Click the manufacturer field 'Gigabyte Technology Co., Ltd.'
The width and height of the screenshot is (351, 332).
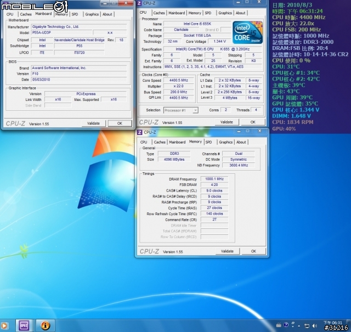click(79, 27)
